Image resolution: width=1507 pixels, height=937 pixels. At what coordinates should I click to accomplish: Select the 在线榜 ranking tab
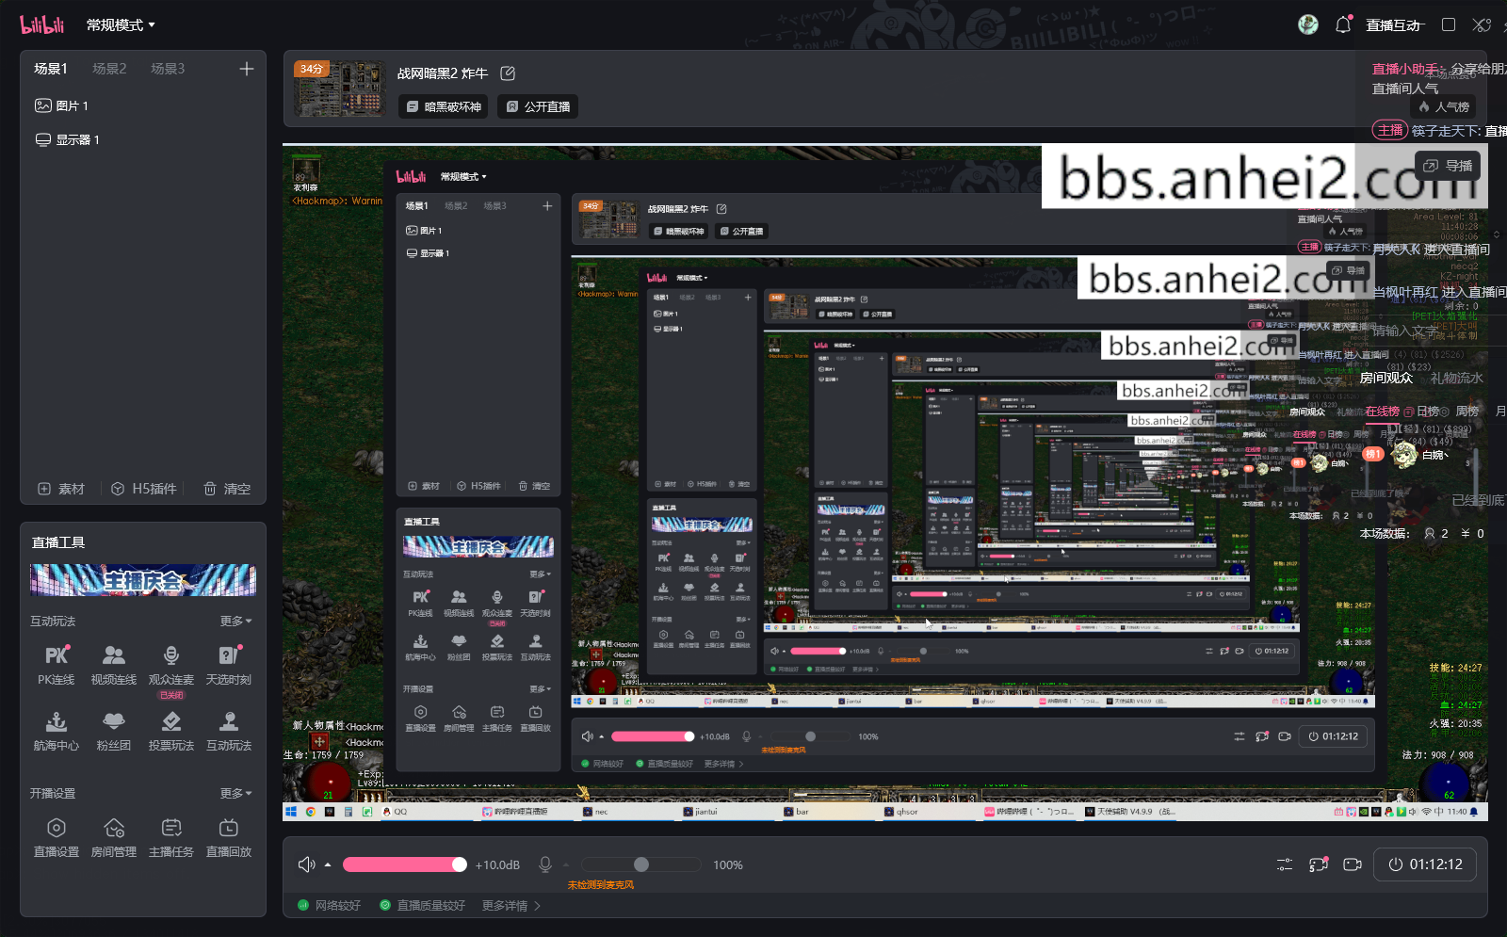pos(1382,412)
